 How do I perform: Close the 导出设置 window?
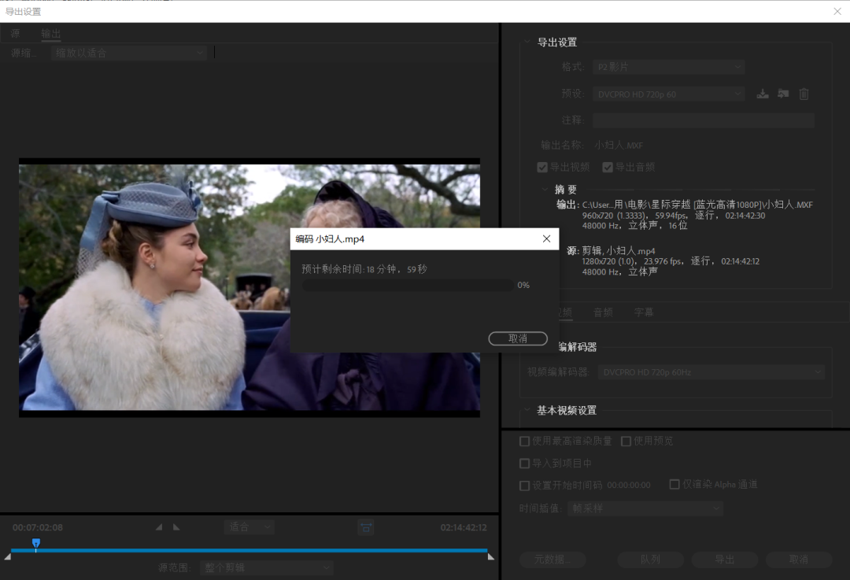click(837, 11)
